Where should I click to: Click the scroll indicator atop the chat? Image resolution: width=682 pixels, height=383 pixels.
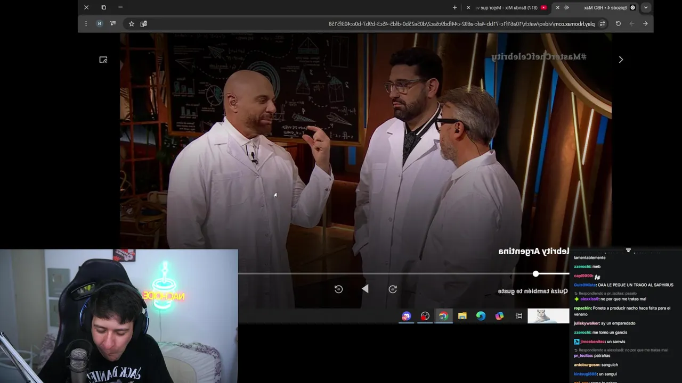628,249
